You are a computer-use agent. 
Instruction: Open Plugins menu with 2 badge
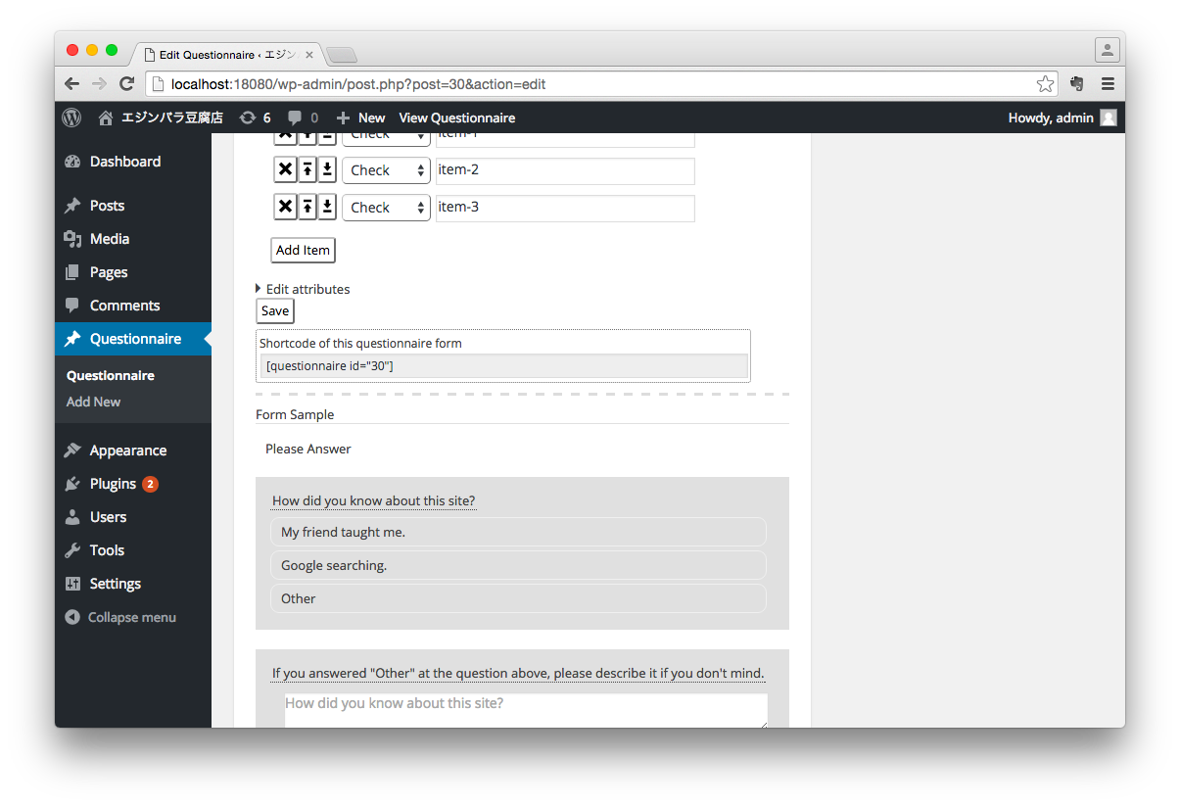(133, 484)
